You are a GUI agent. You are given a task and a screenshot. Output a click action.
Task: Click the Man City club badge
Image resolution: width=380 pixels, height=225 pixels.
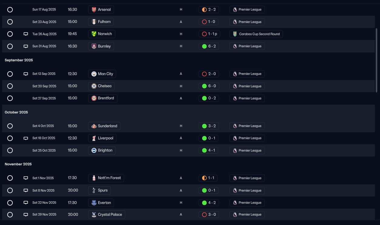94,74
